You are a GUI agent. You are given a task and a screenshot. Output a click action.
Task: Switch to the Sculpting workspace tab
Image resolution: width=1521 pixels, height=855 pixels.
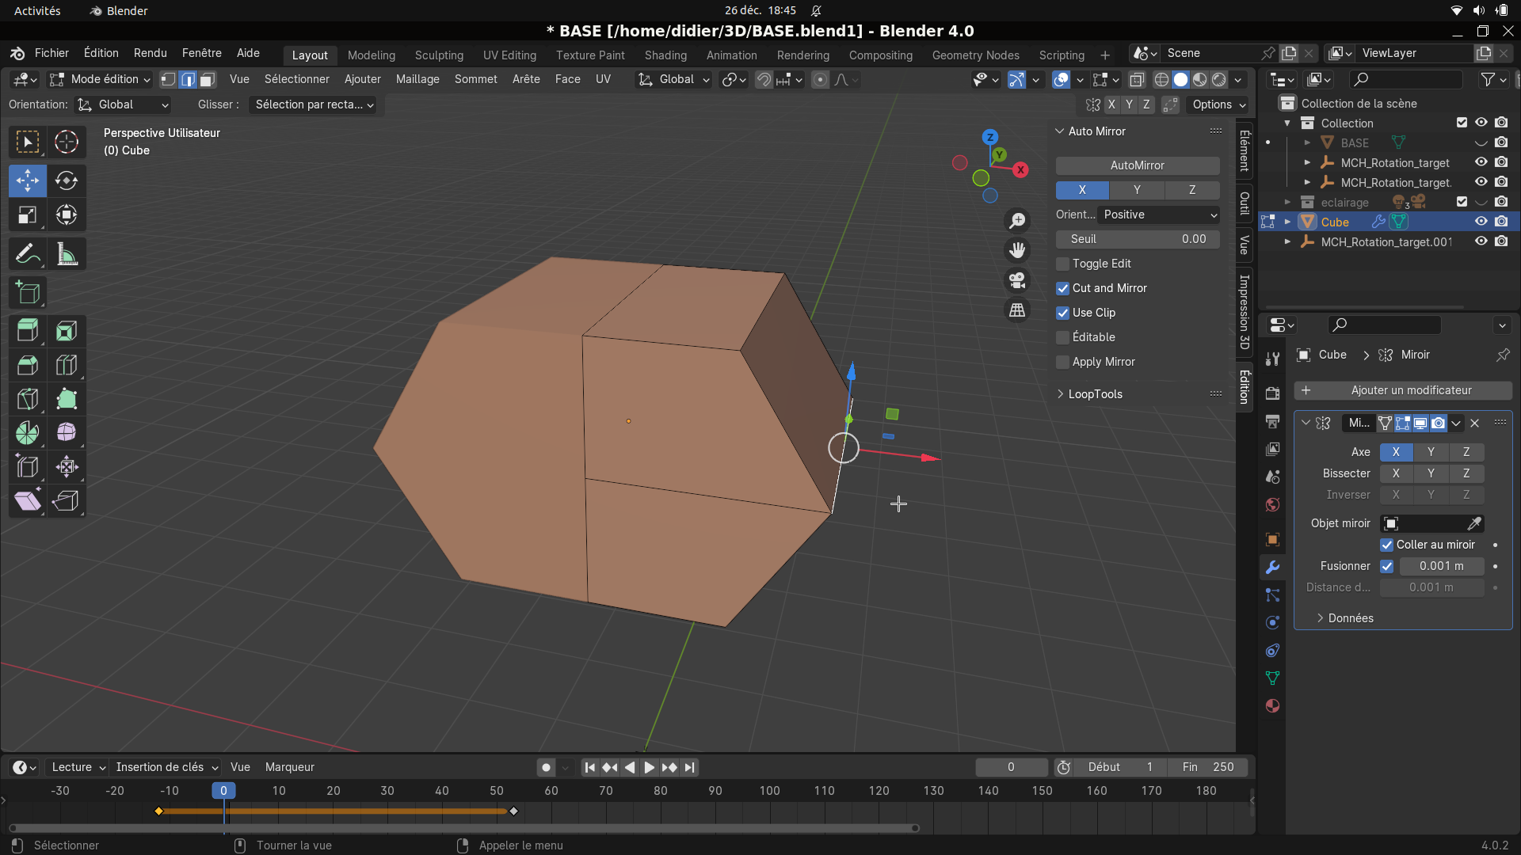click(439, 55)
